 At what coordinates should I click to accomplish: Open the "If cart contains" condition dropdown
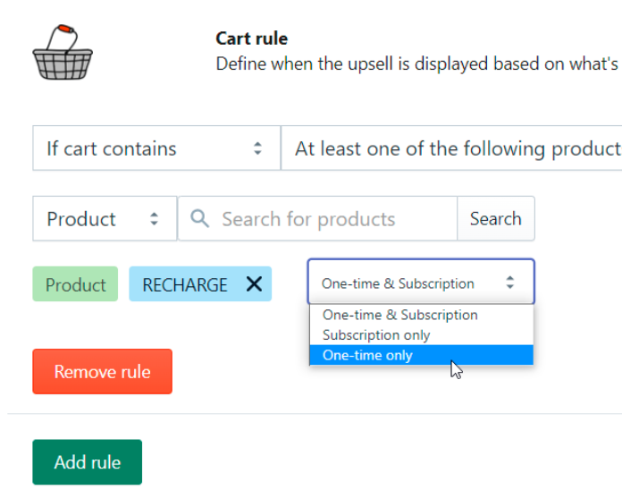(x=156, y=148)
